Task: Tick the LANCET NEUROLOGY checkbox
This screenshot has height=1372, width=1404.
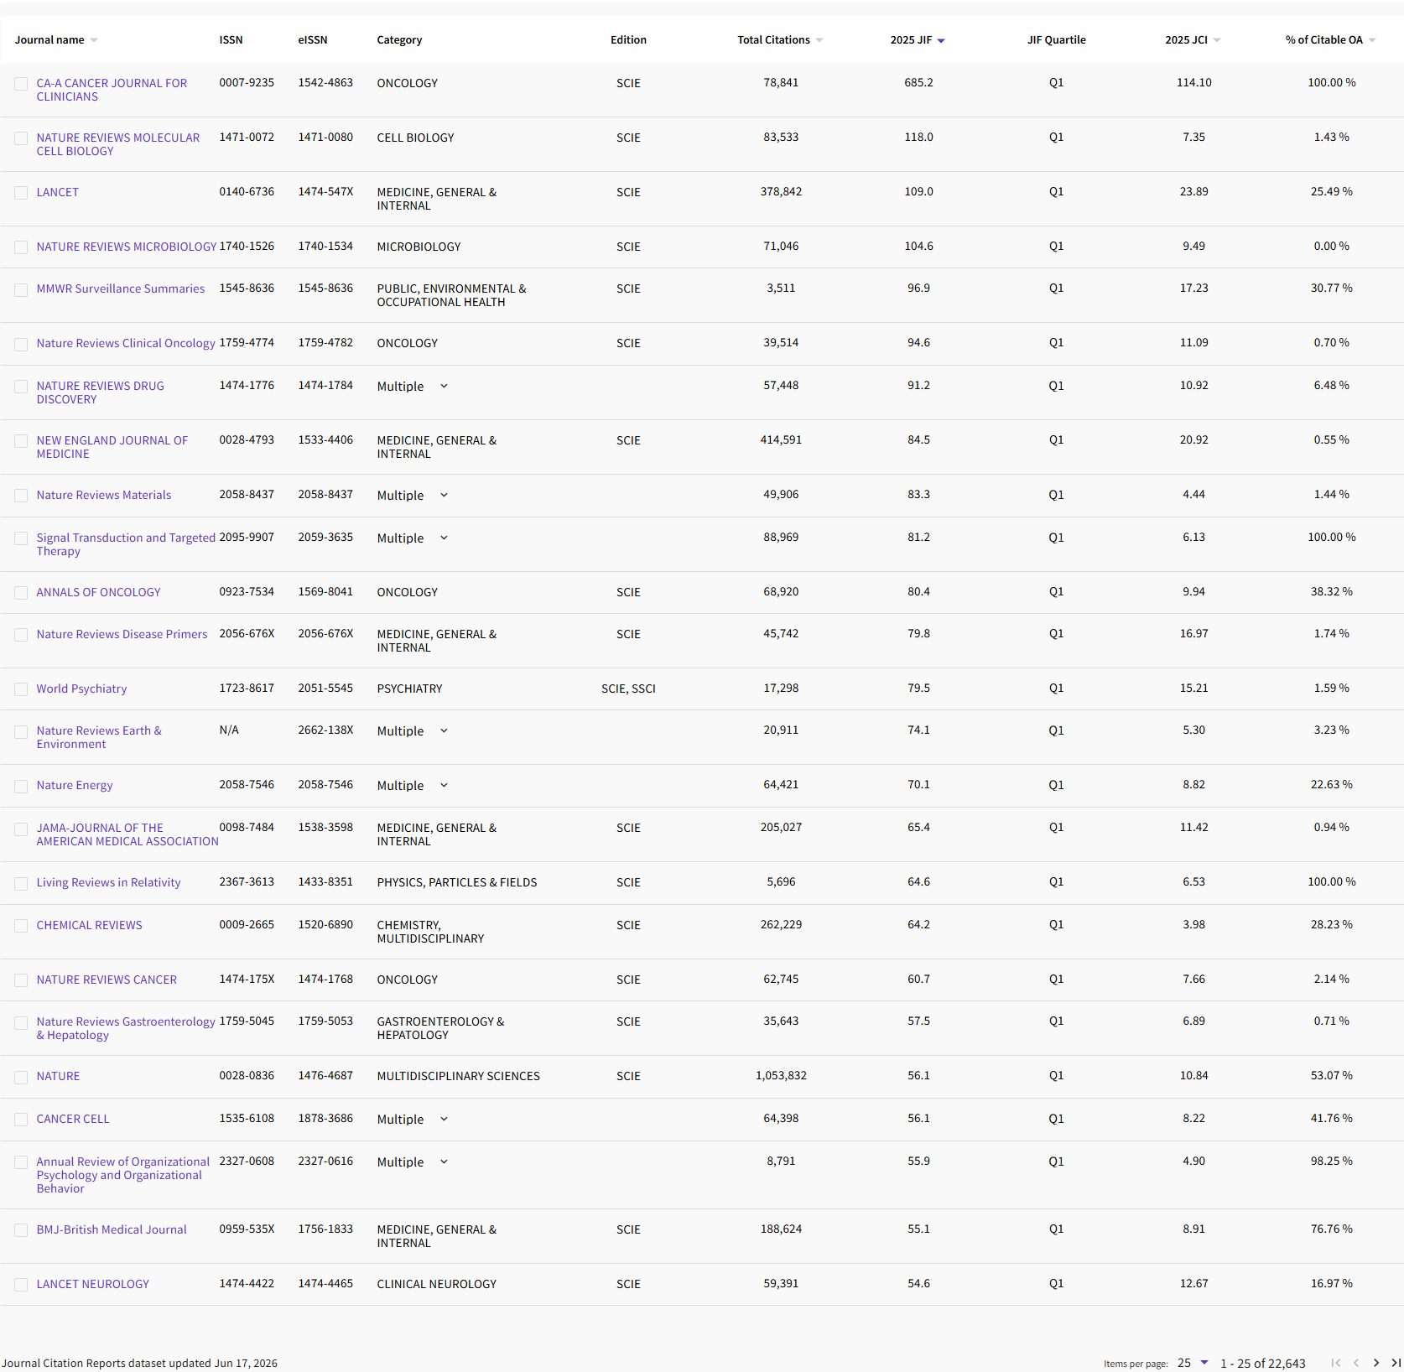Action: click(21, 1285)
